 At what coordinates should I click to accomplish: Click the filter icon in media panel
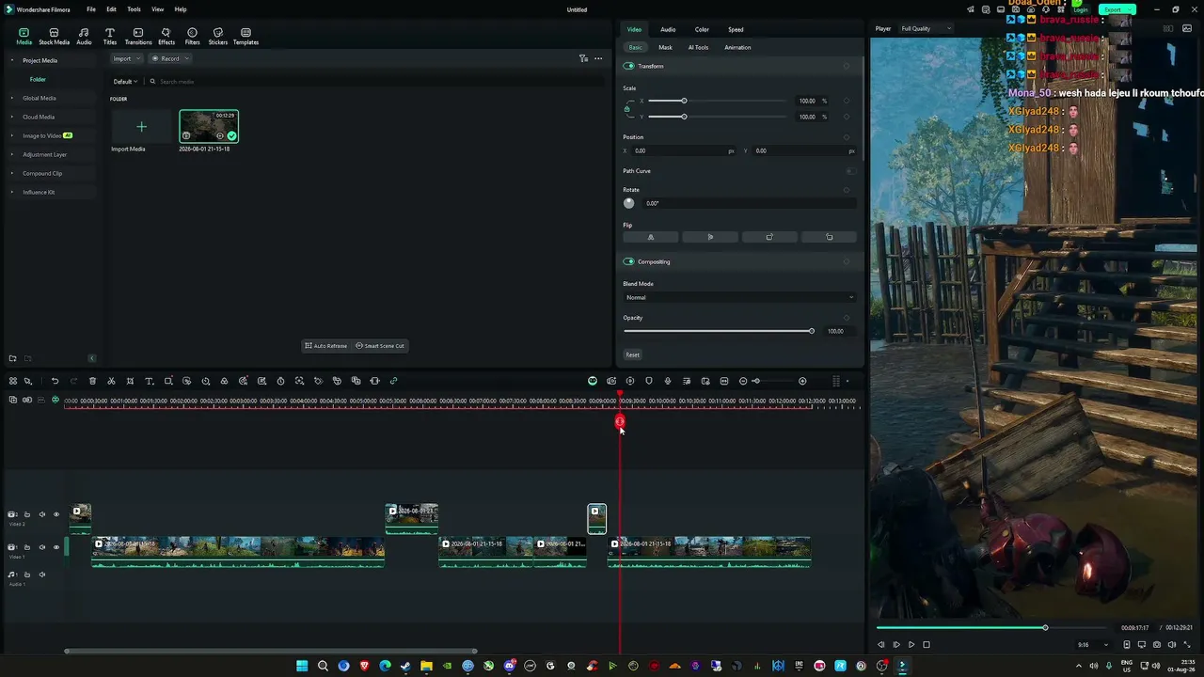click(583, 58)
